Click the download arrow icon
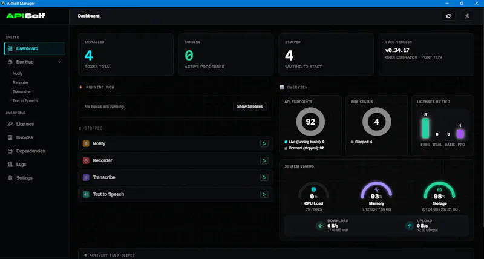This screenshot has height=259, width=484. point(320,226)
